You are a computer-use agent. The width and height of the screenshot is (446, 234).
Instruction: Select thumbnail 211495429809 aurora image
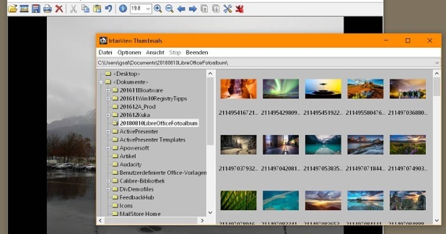[x=281, y=89]
